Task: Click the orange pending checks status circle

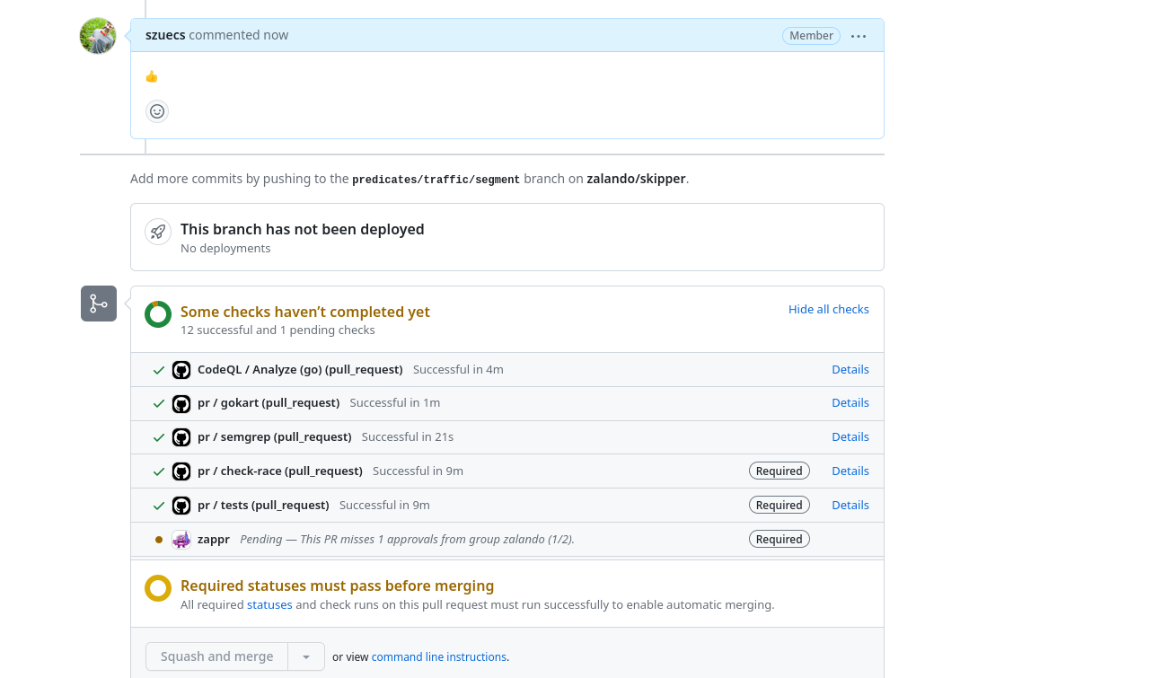Action: pyautogui.click(x=158, y=315)
